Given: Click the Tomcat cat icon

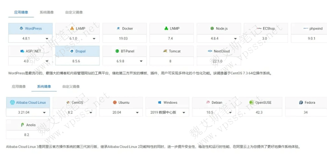Looking at the screenshot, I should click(x=166, y=51).
